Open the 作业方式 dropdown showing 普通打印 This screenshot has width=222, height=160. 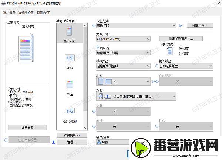(x=136, y=25)
